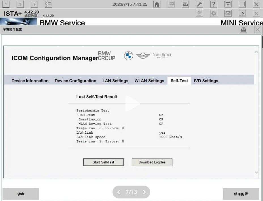Click the greyed device list icon left of gear
Screen dimensions: 263x201
point(200,13)
